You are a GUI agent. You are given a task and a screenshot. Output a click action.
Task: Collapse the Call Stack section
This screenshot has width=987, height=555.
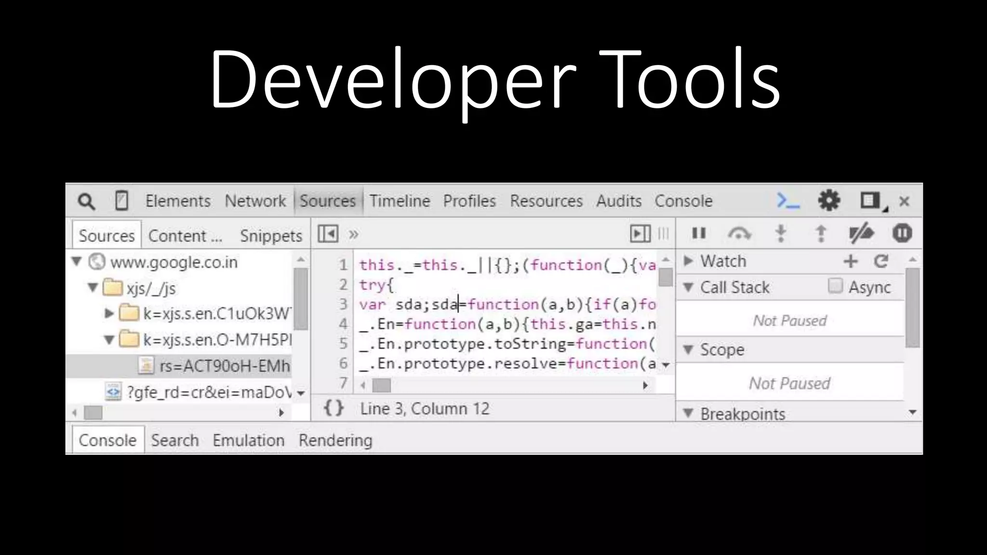[x=688, y=288]
